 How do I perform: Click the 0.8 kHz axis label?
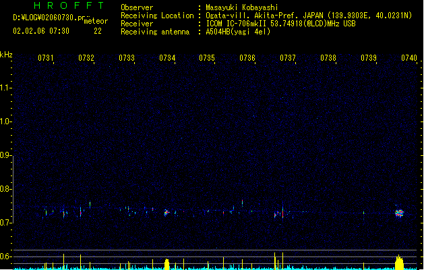(5, 189)
